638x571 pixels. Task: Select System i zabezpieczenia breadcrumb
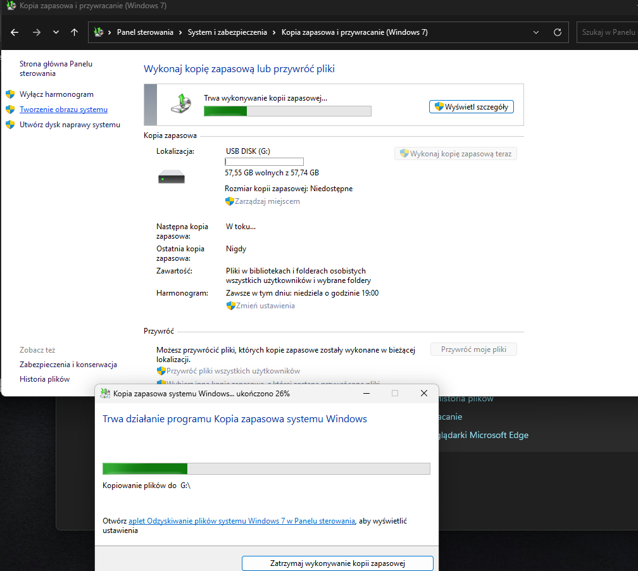point(227,32)
